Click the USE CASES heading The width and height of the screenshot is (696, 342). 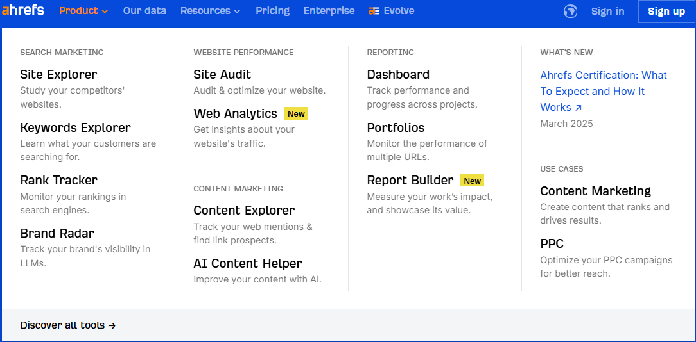(562, 169)
